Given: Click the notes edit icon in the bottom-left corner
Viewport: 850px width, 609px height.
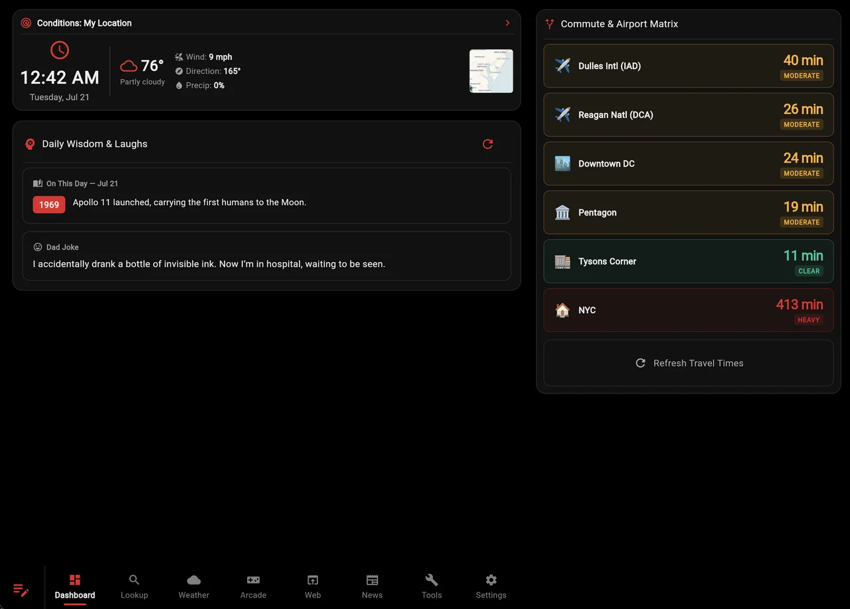Looking at the screenshot, I should click(21, 589).
